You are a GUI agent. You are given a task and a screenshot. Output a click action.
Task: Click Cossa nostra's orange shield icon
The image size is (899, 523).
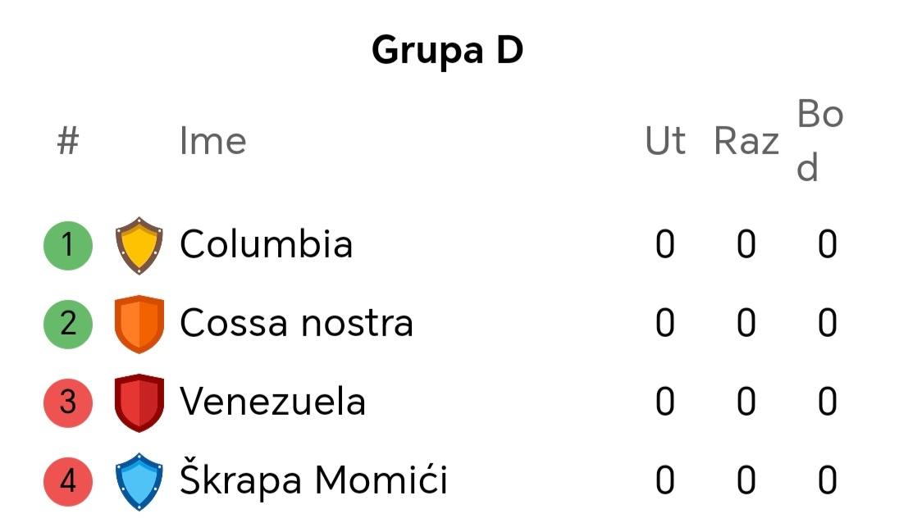pos(139,324)
